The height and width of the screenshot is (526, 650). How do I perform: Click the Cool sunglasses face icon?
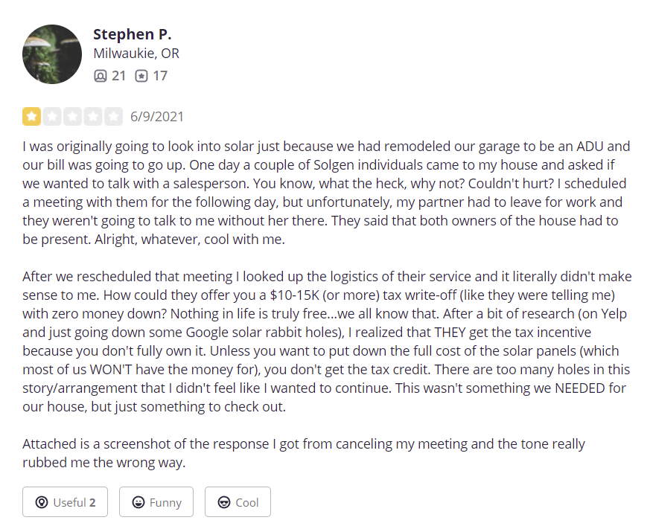coord(224,502)
